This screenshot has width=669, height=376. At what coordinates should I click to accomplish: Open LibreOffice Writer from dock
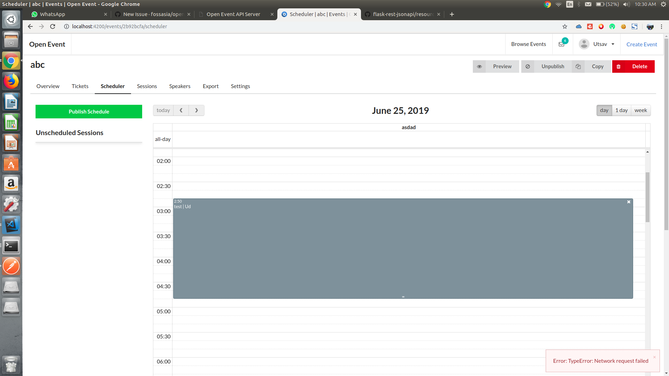click(x=11, y=102)
